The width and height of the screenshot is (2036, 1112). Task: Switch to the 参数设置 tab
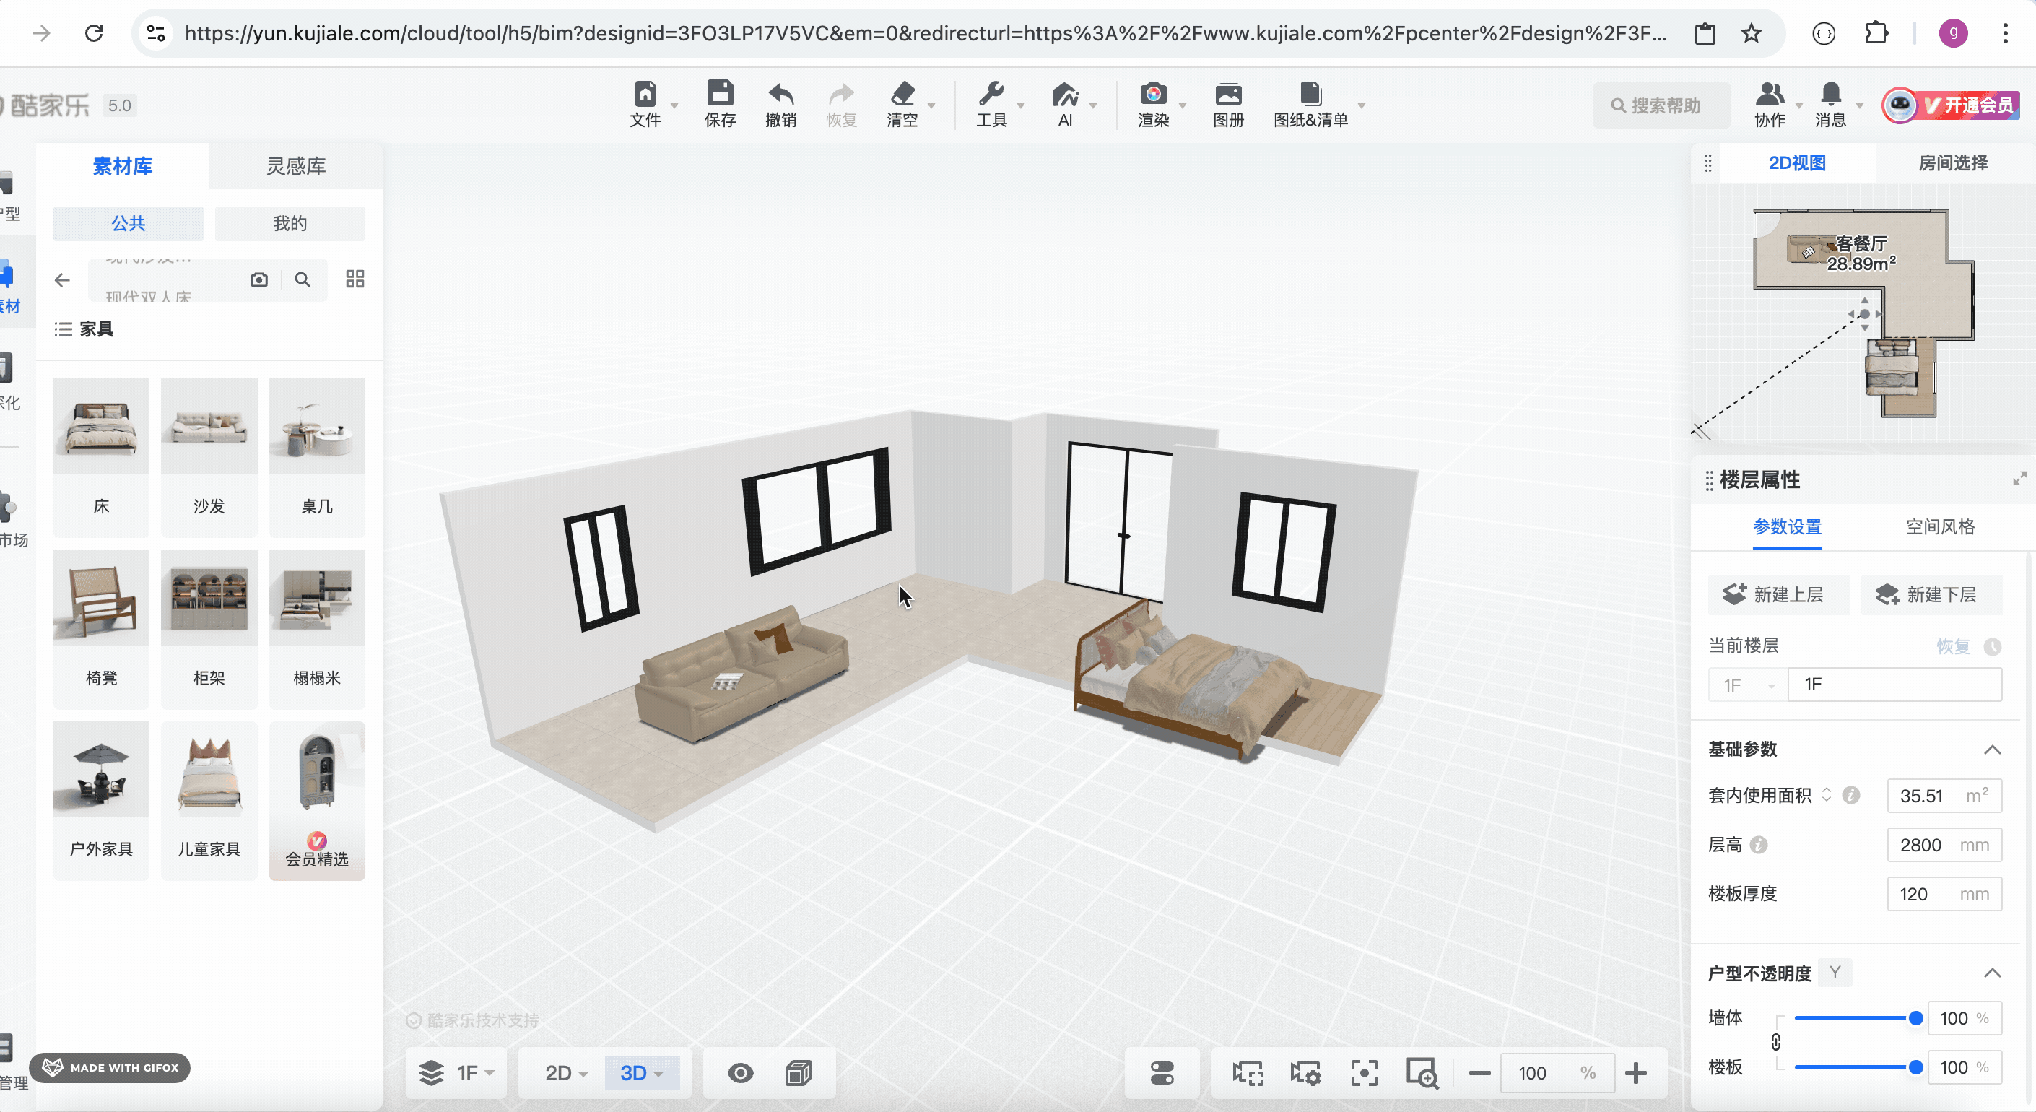point(1786,527)
